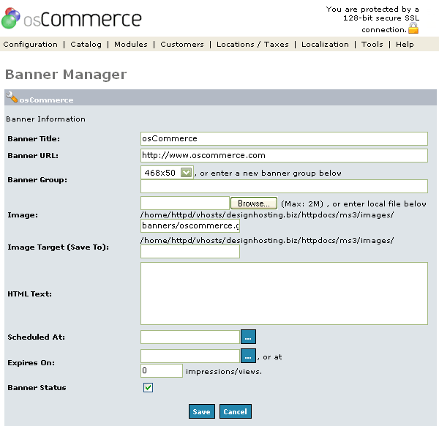Click the wrench icon beside osCommerce header

(x=12, y=97)
